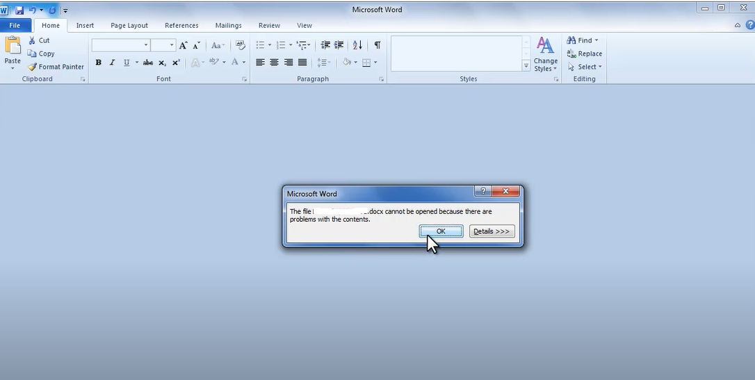
Task: Switch to the View tab
Action: tap(305, 26)
